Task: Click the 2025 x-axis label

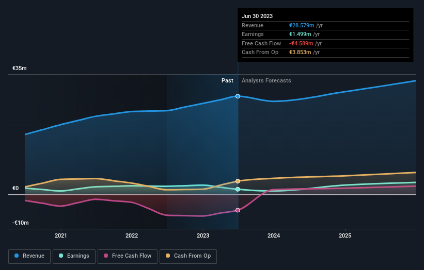Action: [345, 235]
